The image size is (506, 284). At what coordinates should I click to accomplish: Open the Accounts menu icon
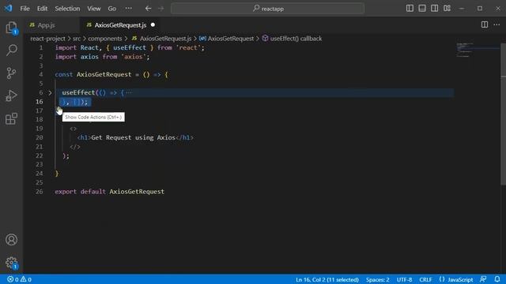coord(11,240)
